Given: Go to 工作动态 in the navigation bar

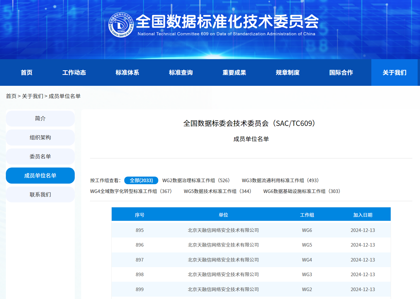Looking at the screenshot, I should [x=74, y=73].
